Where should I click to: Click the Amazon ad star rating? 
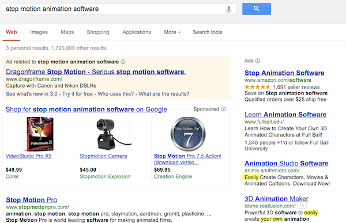pos(257,87)
